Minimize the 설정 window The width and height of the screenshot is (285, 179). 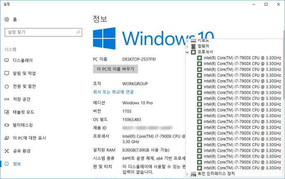pos(254,4)
